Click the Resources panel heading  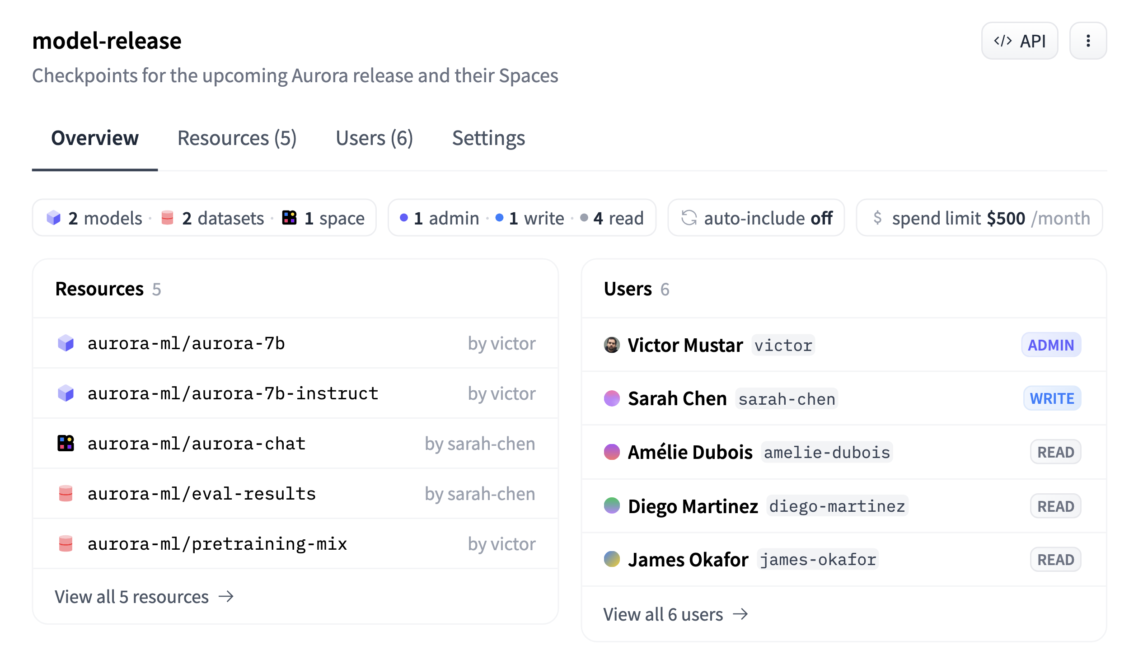tap(99, 289)
